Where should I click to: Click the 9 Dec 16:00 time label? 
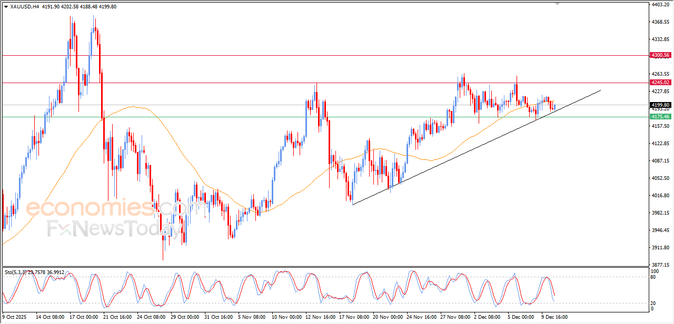click(x=554, y=317)
